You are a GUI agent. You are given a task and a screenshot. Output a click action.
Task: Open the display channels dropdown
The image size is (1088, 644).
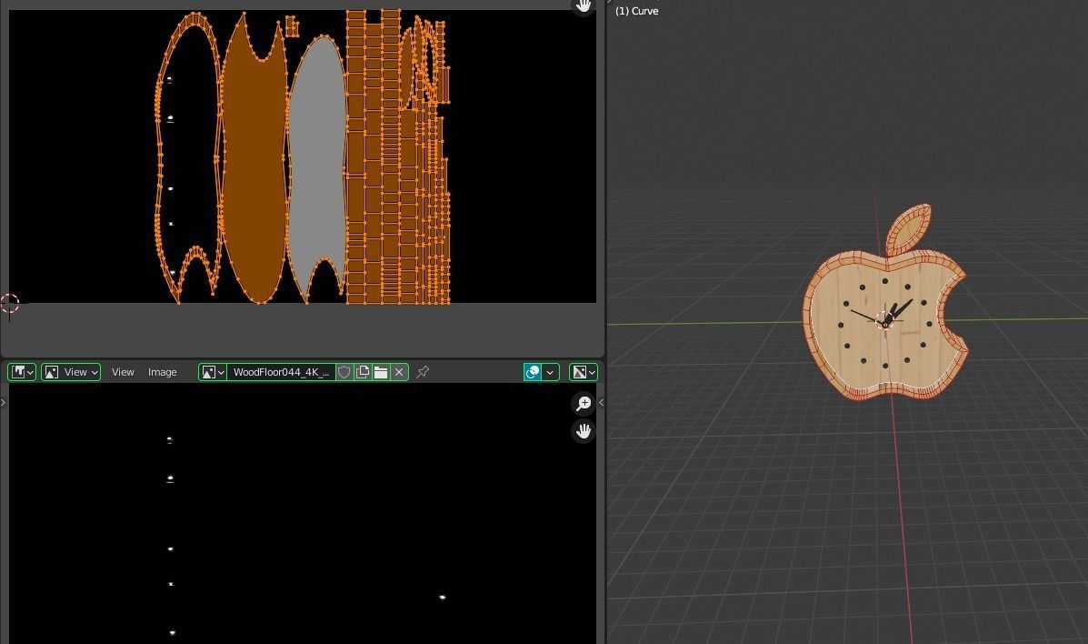583,372
